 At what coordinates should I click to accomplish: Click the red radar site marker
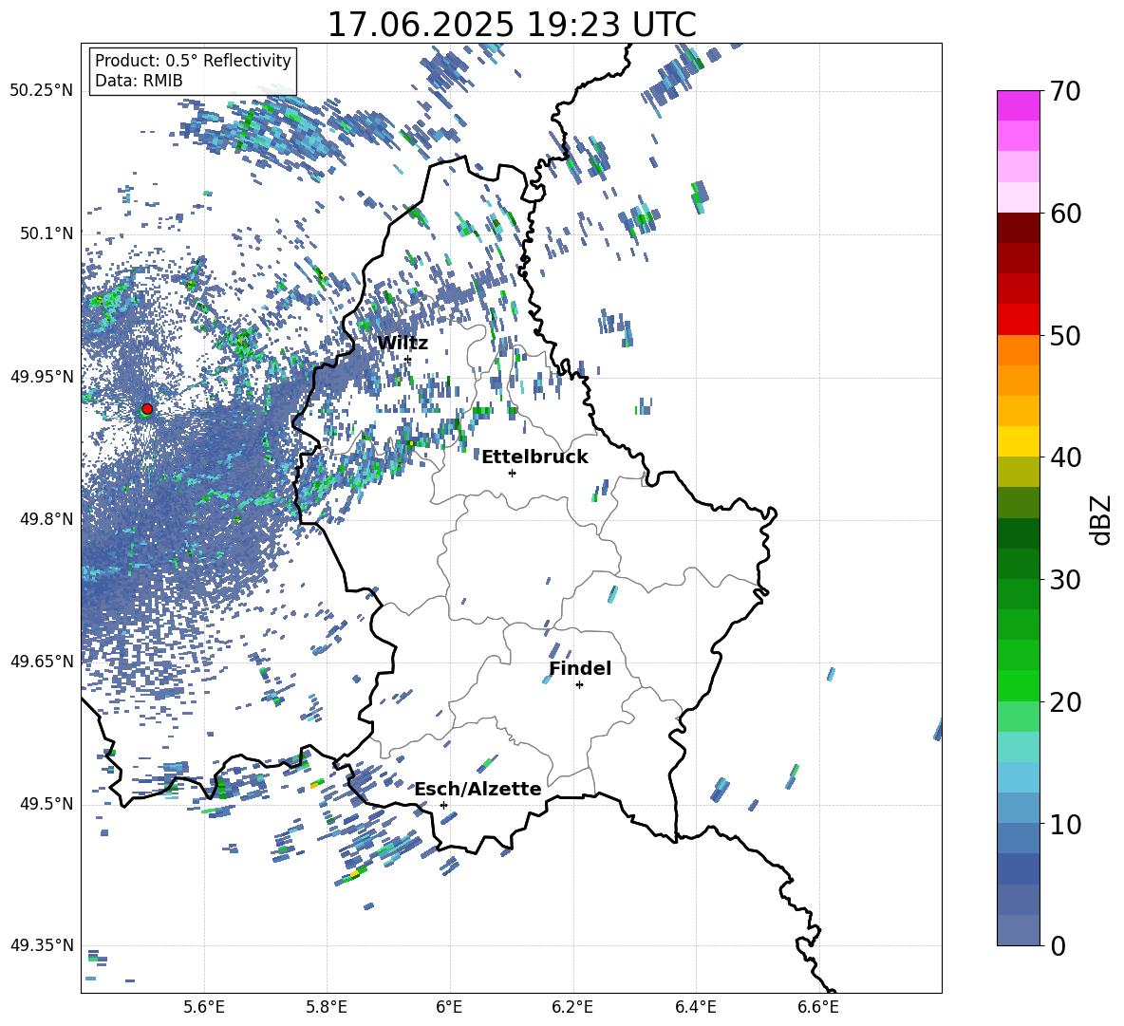pos(147,409)
